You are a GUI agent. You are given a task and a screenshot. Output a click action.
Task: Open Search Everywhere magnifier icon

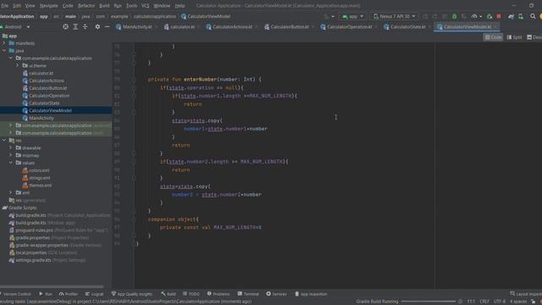pos(533,16)
